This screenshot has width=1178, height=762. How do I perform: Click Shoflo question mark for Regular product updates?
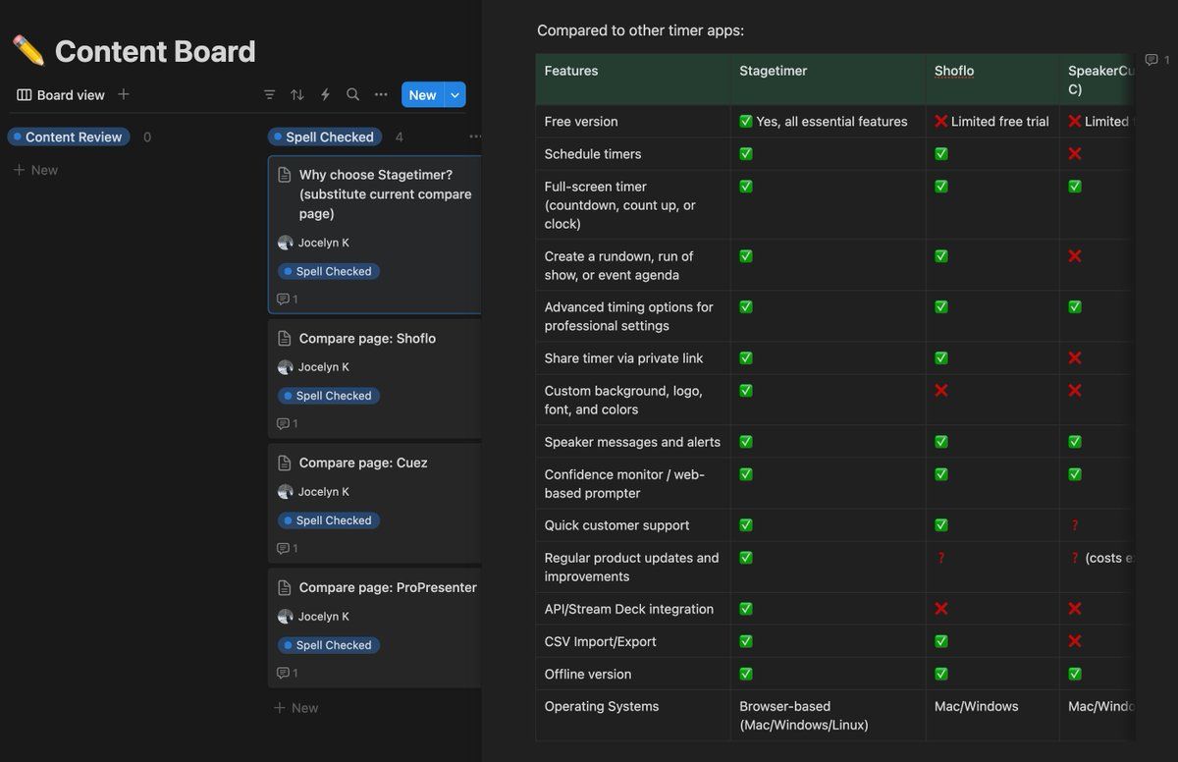pyautogui.click(x=941, y=558)
